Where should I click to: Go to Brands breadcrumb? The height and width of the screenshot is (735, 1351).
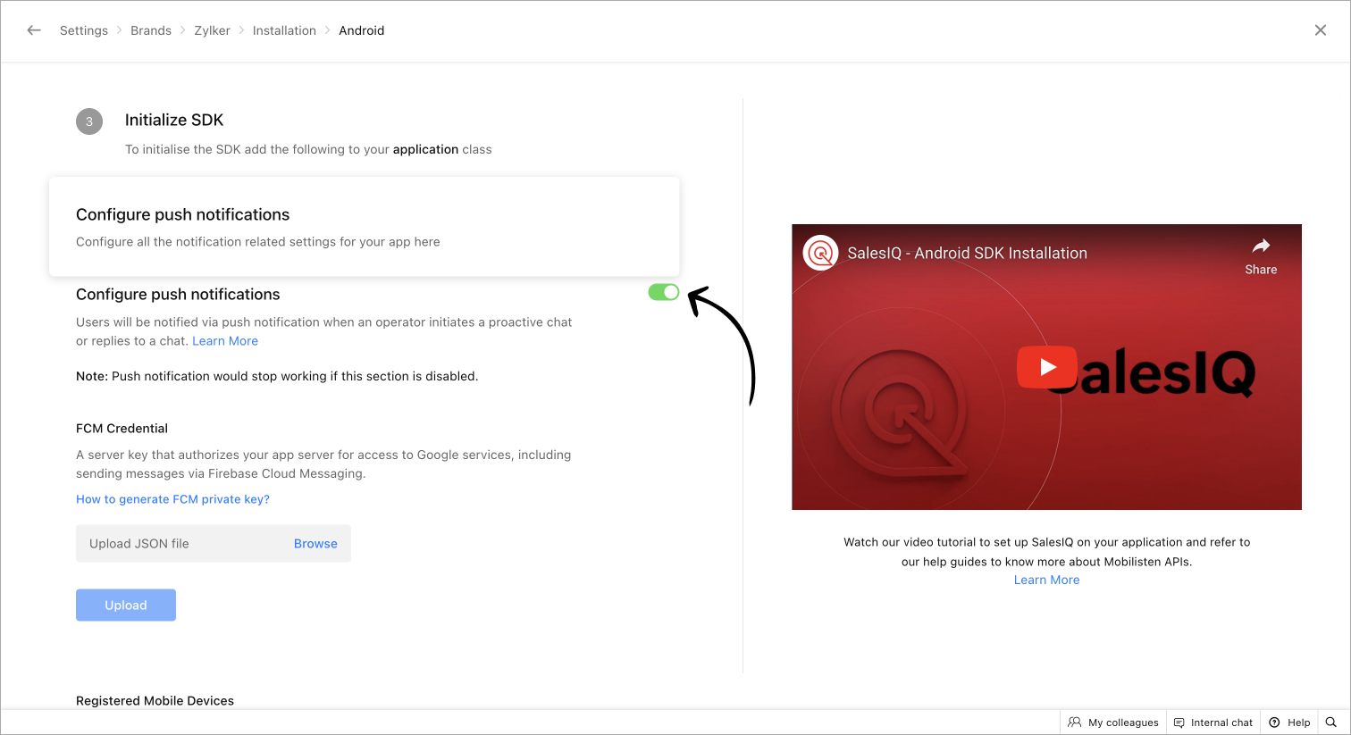151,30
